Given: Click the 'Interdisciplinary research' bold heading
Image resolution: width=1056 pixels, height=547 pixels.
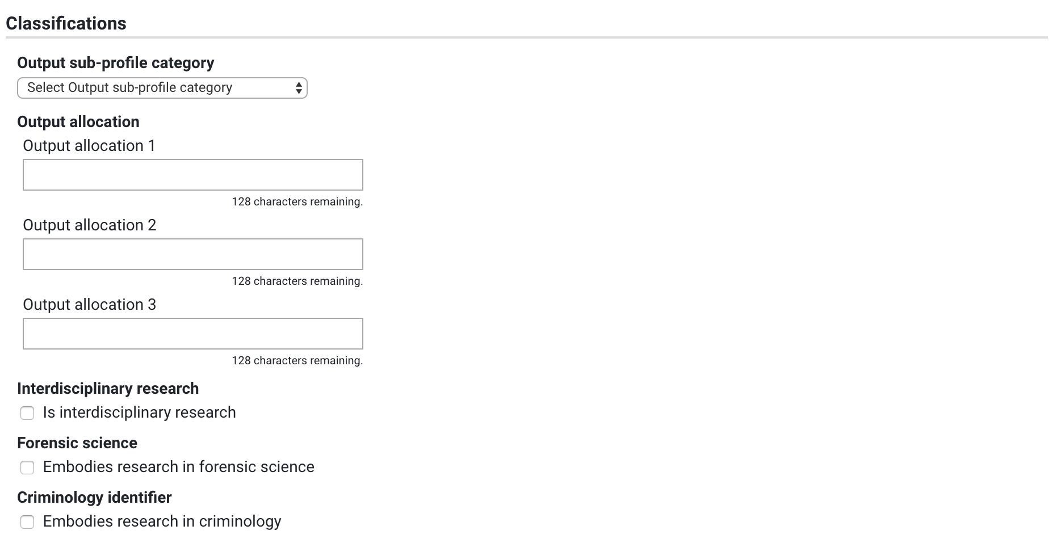Looking at the screenshot, I should pos(108,389).
